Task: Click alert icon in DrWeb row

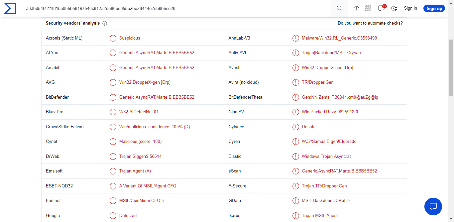Action: coord(113,157)
